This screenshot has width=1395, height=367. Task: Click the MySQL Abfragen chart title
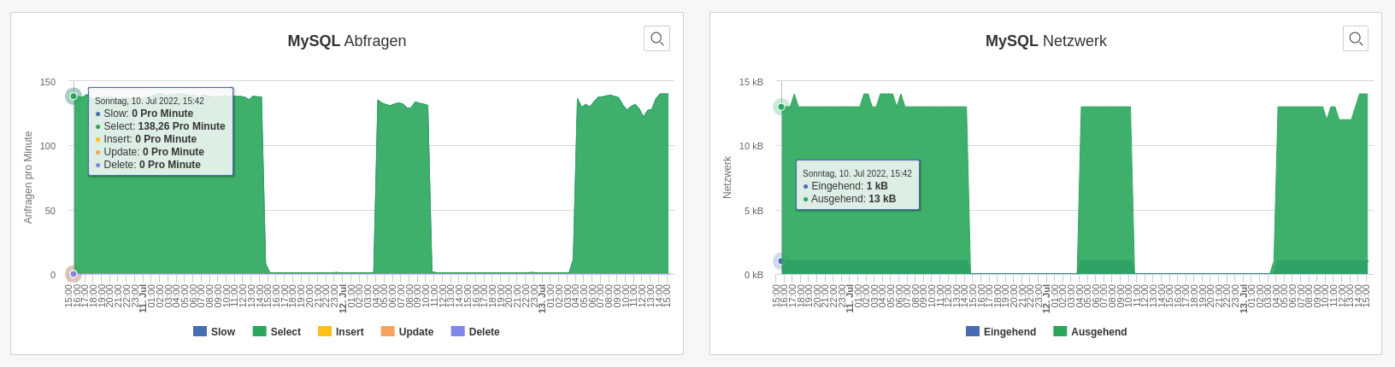tap(347, 41)
